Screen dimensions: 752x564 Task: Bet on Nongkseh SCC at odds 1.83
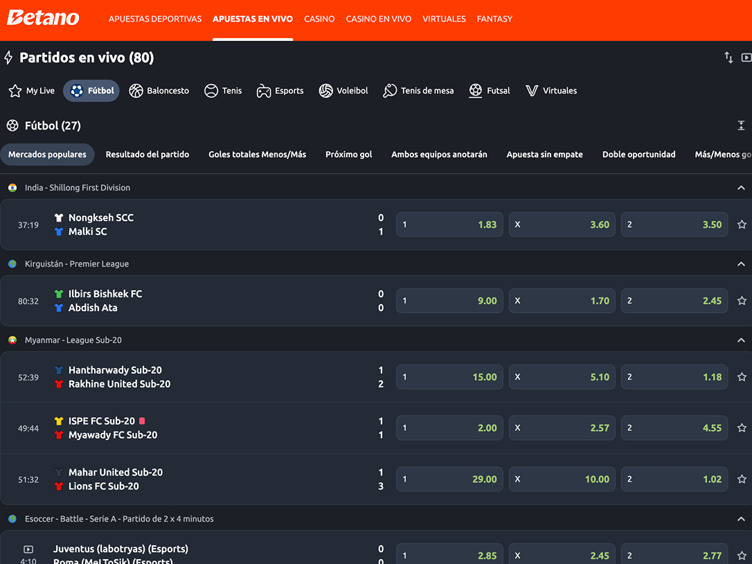(x=449, y=224)
